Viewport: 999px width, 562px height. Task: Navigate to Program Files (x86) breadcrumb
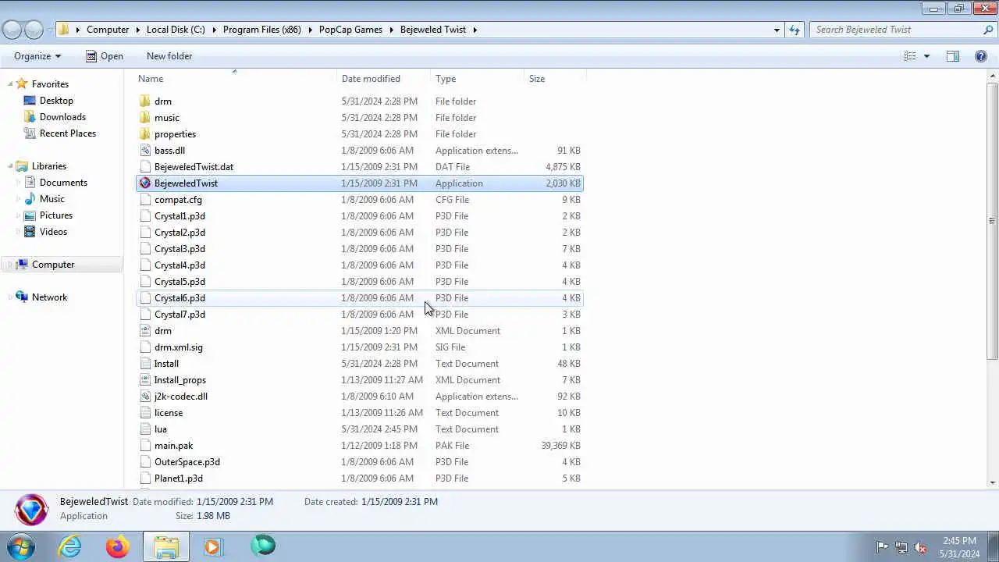point(262,30)
